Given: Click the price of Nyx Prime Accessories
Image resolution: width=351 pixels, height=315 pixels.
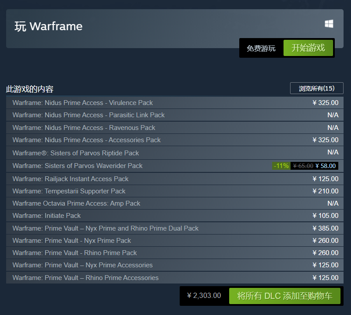Looking at the screenshot, I should pos(326,265).
